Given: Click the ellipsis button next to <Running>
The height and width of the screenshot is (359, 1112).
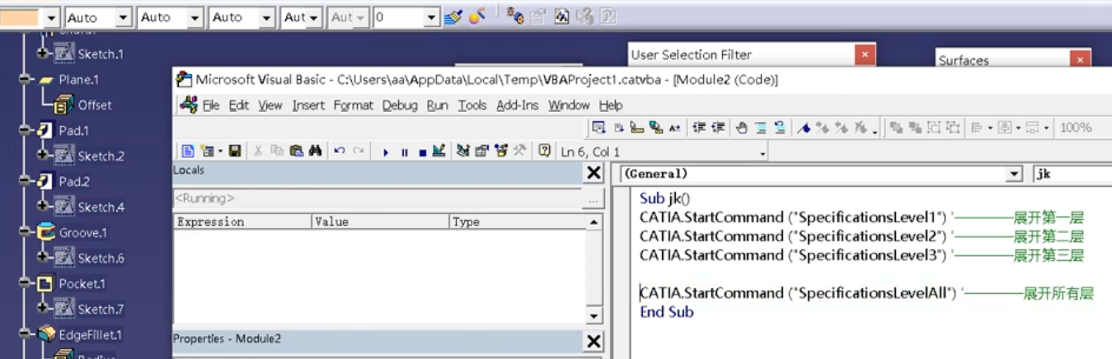Looking at the screenshot, I should click(x=593, y=198).
